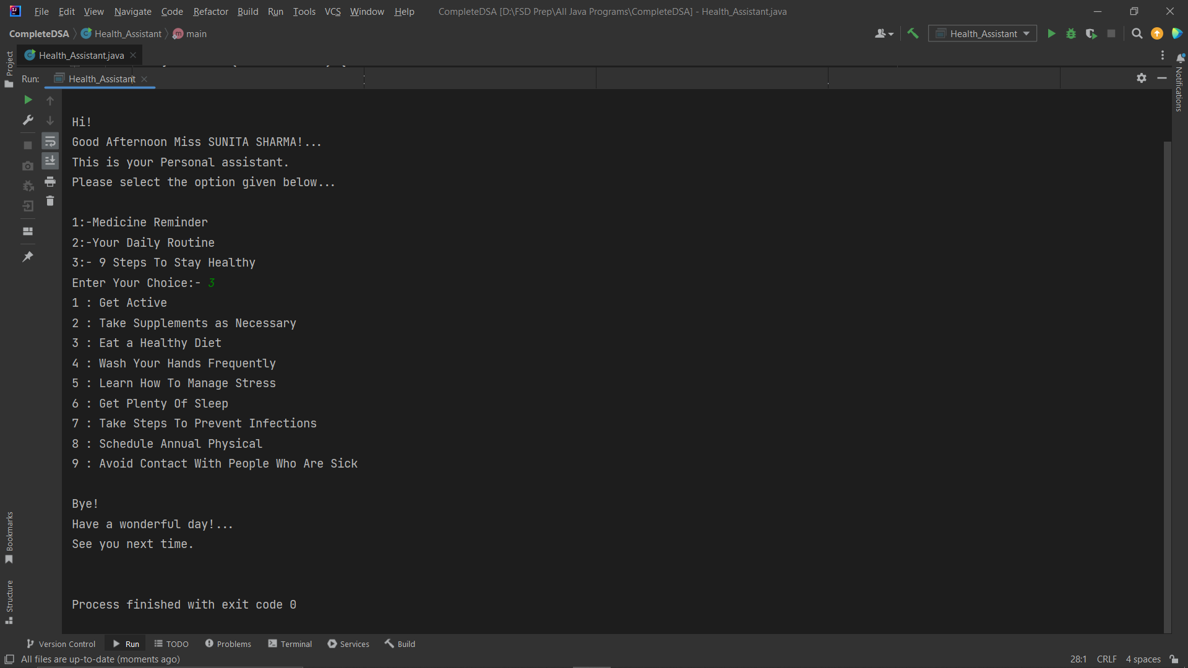The height and width of the screenshot is (668, 1188).
Task: Open the Services tool window
Action: (348, 644)
